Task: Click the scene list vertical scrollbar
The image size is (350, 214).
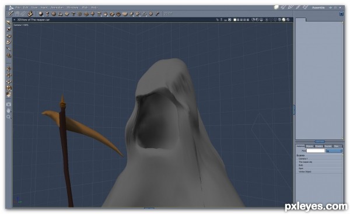Action: [x=343, y=178]
